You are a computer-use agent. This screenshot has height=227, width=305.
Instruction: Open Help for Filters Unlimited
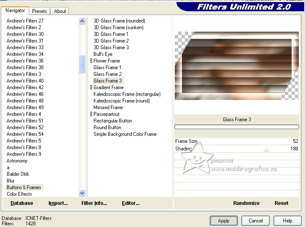pyautogui.click(x=287, y=221)
